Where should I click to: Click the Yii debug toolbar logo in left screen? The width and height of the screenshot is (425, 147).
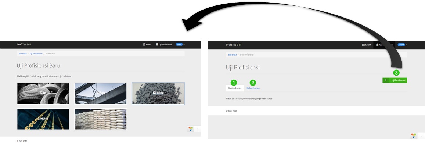point(191,129)
